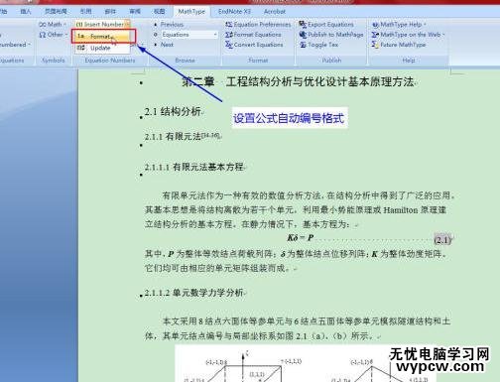Switch to the 审阅 ribbon tab
The image size is (500, 382).
[x=135, y=12]
